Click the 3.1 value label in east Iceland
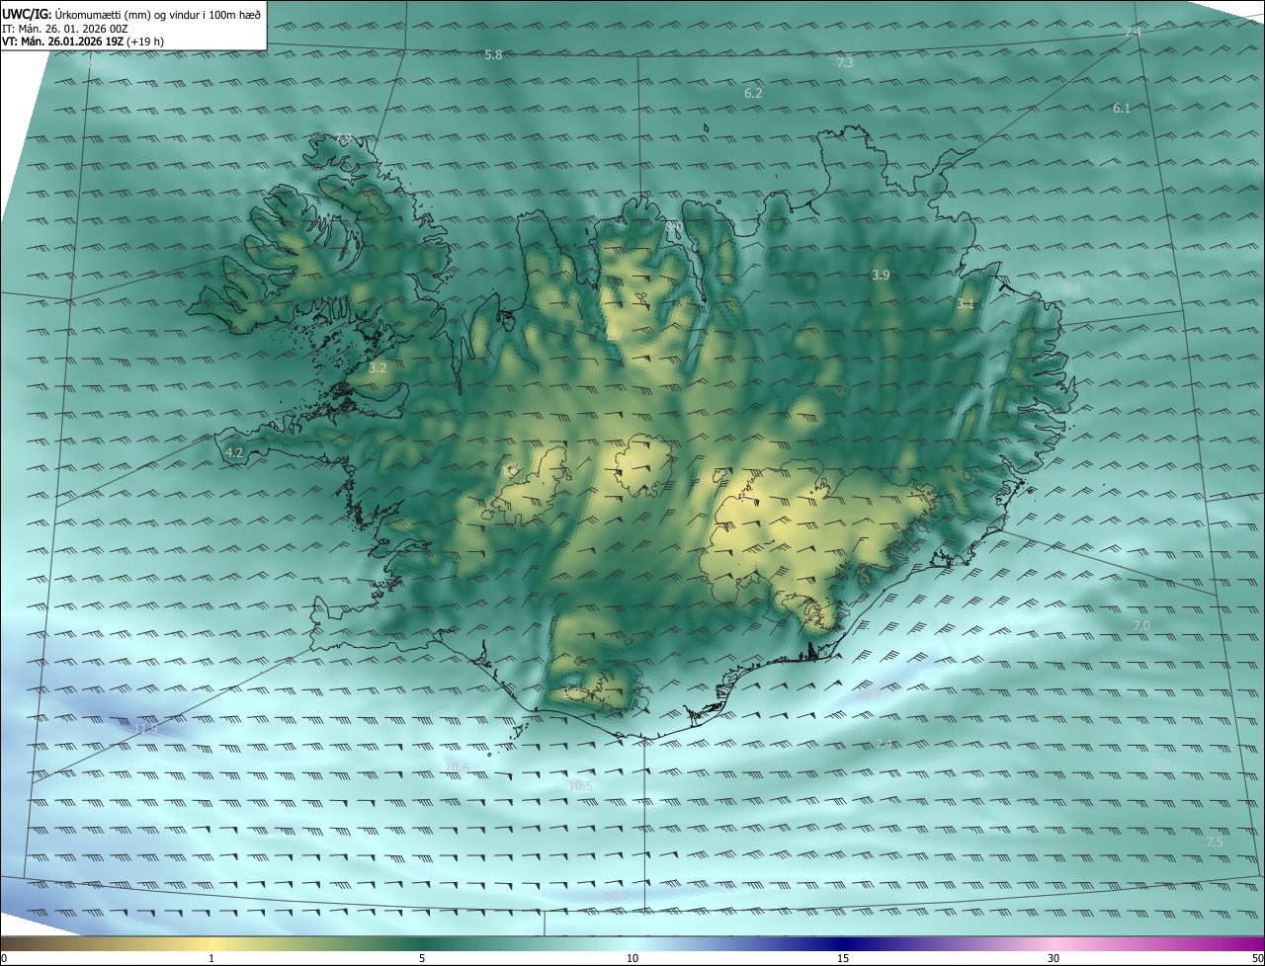This screenshot has height=966, width=1265. (966, 304)
